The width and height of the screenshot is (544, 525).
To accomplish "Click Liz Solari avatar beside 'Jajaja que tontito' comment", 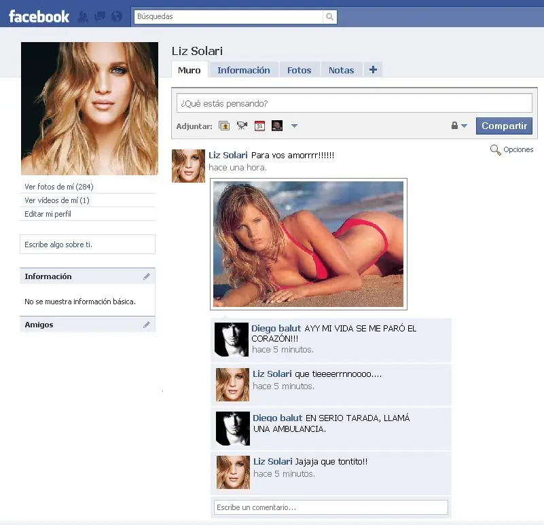I will [x=233, y=472].
